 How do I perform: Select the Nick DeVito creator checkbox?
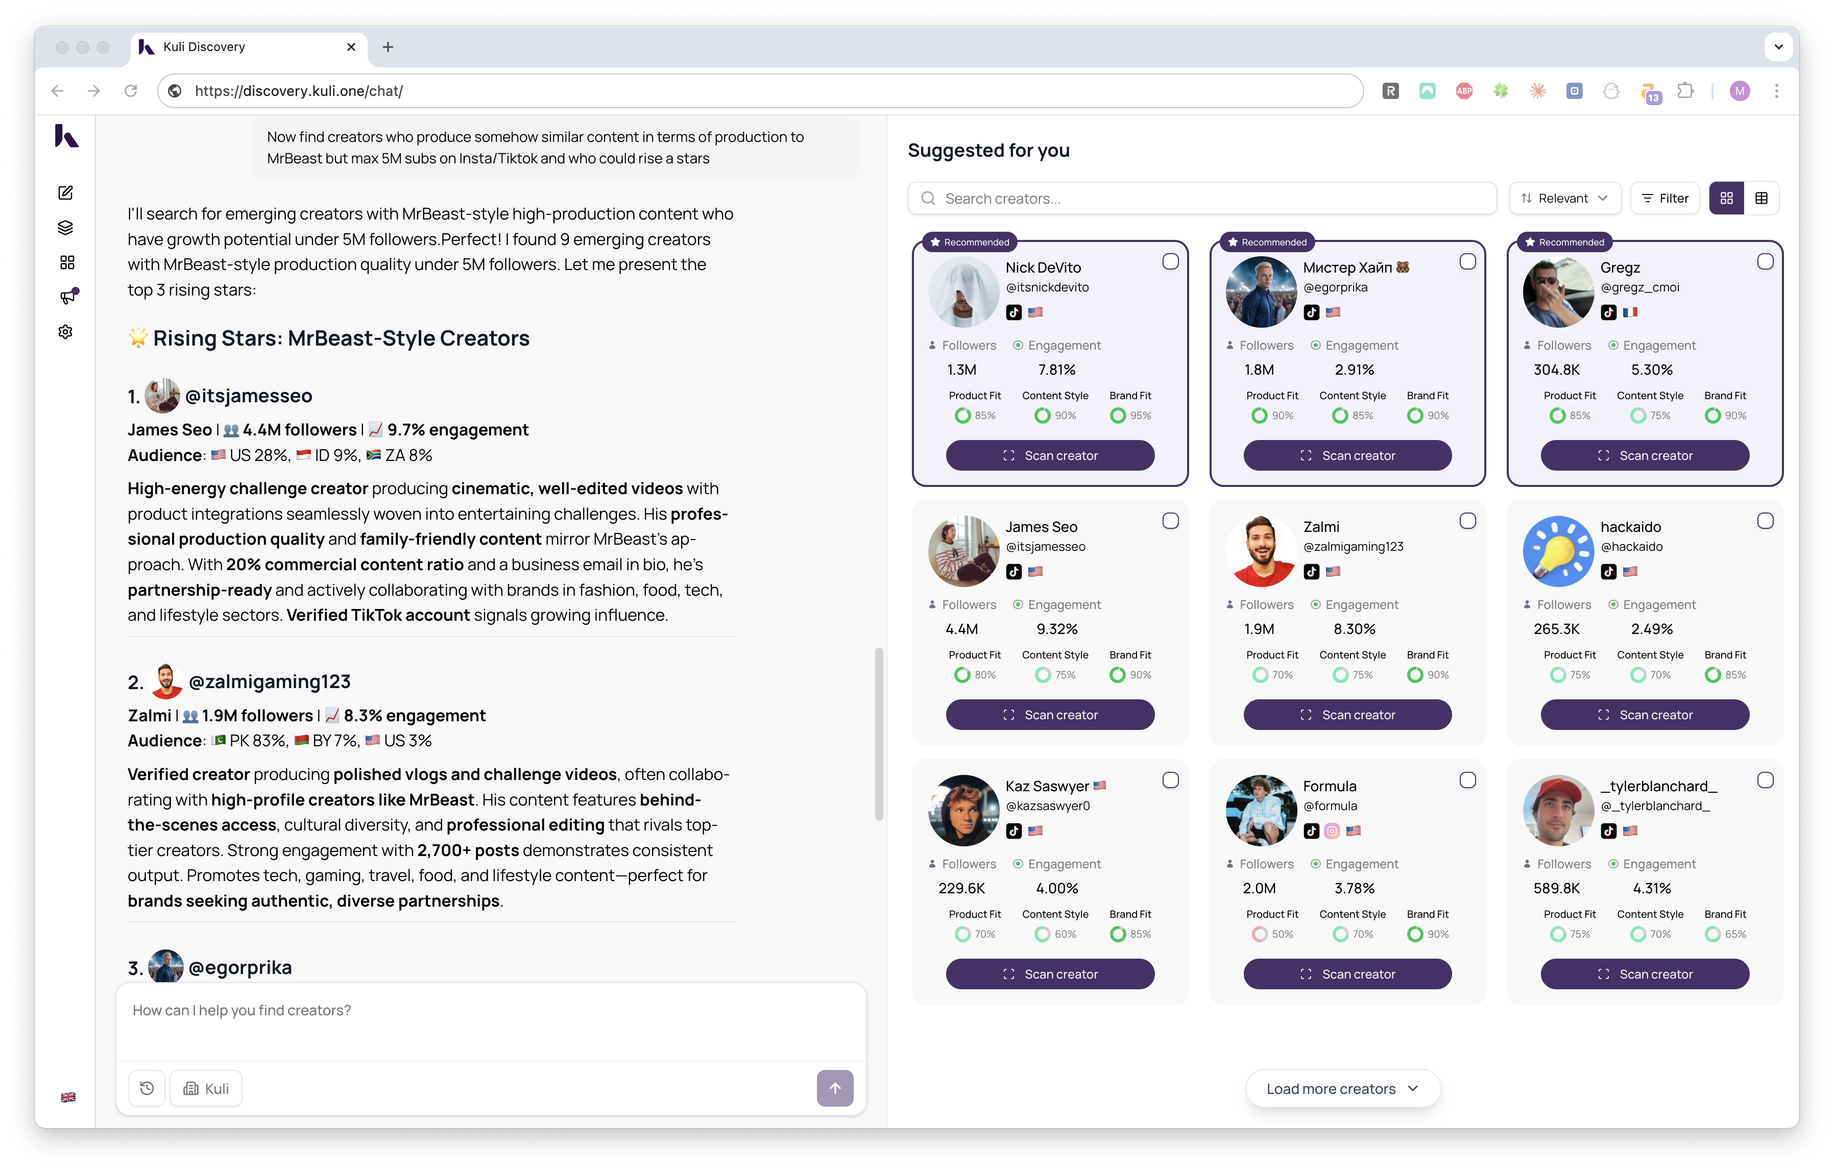coord(1171,261)
